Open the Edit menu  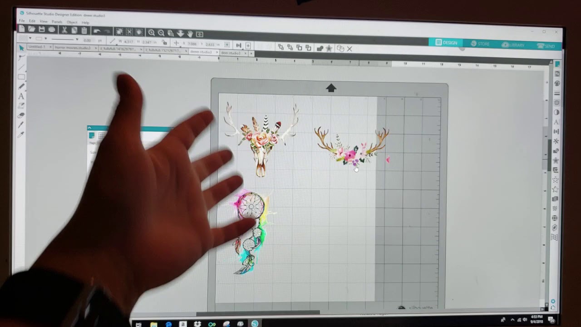(32, 21)
